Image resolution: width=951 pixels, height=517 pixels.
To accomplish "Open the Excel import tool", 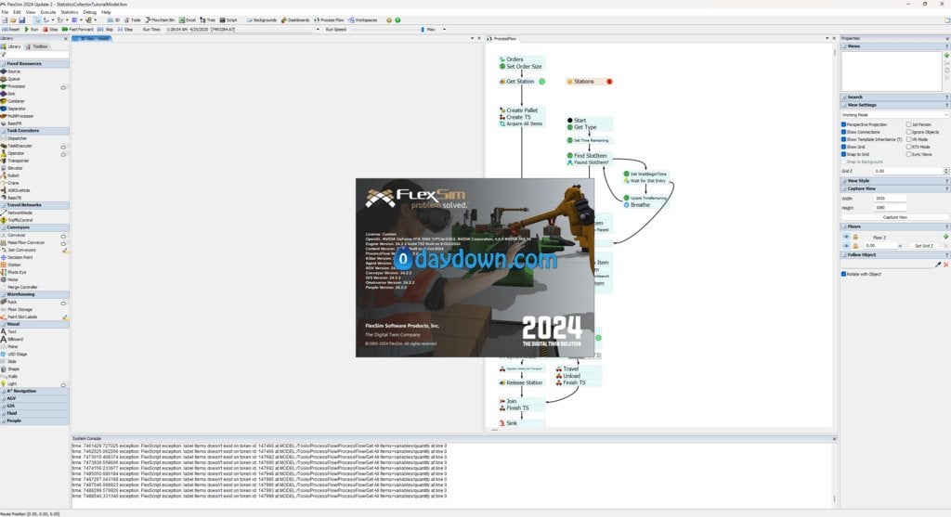I will tap(187, 20).
